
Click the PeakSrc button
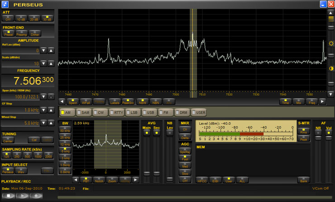pyautogui.click(x=128, y=102)
